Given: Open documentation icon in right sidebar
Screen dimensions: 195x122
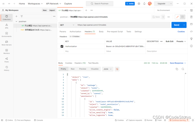Looking at the screenshot, I should (x=191, y=17).
